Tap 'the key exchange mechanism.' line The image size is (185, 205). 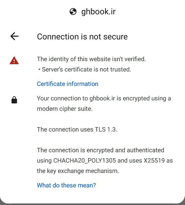click(78, 171)
